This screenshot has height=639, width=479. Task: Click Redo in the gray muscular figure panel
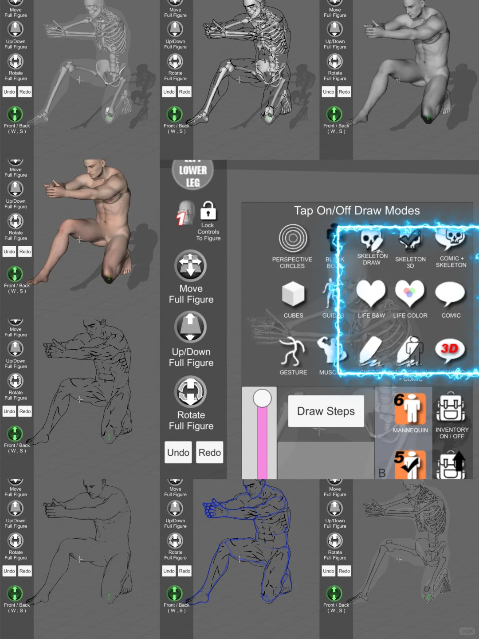[344, 92]
